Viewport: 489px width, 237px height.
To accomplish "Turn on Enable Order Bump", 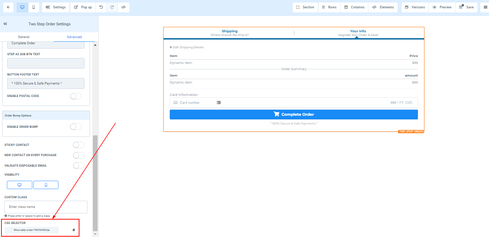I will (x=75, y=127).
